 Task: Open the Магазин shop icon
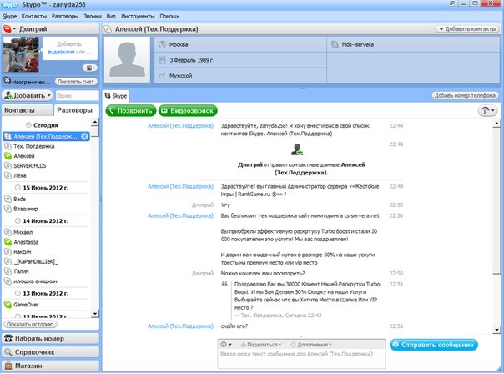point(8,366)
